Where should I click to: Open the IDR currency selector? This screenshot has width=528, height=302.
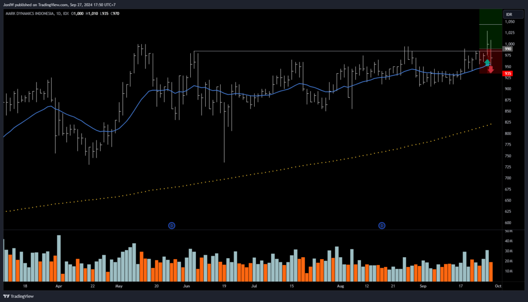click(509, 14)
